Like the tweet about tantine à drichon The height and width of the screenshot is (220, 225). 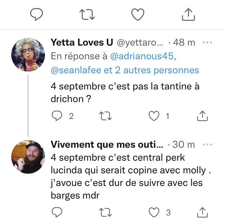154,116
